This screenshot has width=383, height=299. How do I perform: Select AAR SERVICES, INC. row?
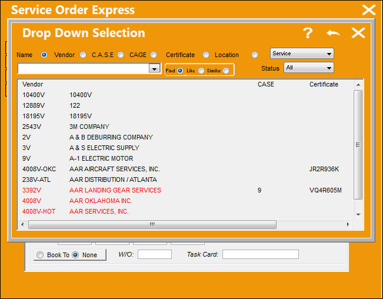click(186, 211)
